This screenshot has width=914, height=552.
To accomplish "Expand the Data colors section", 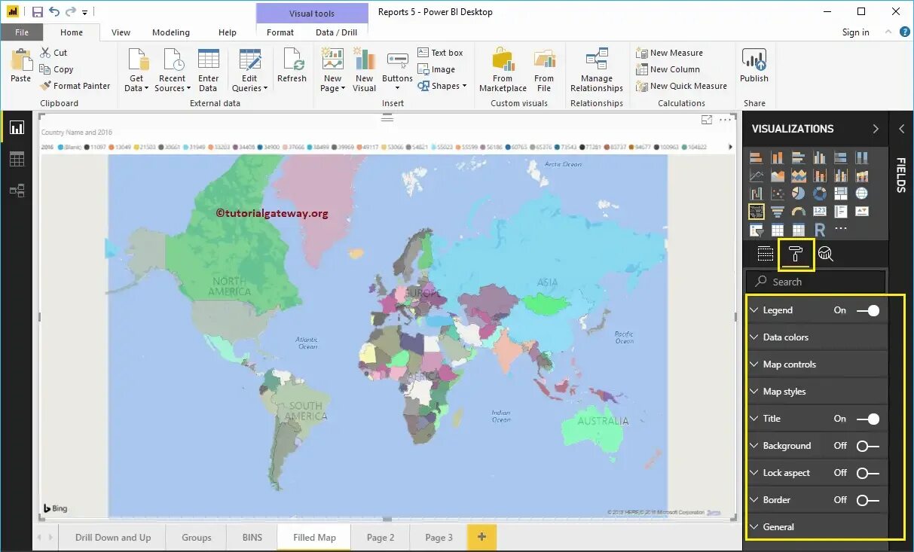I will tap(818, 337).
